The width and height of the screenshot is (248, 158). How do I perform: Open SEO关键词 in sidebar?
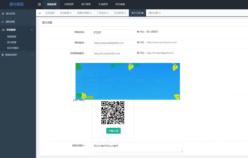coord(13,48)
